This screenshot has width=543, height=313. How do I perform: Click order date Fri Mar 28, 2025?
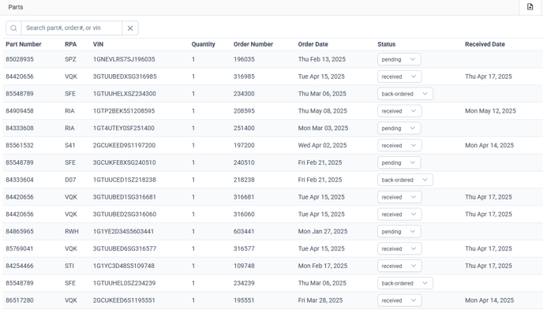(320, 300)
